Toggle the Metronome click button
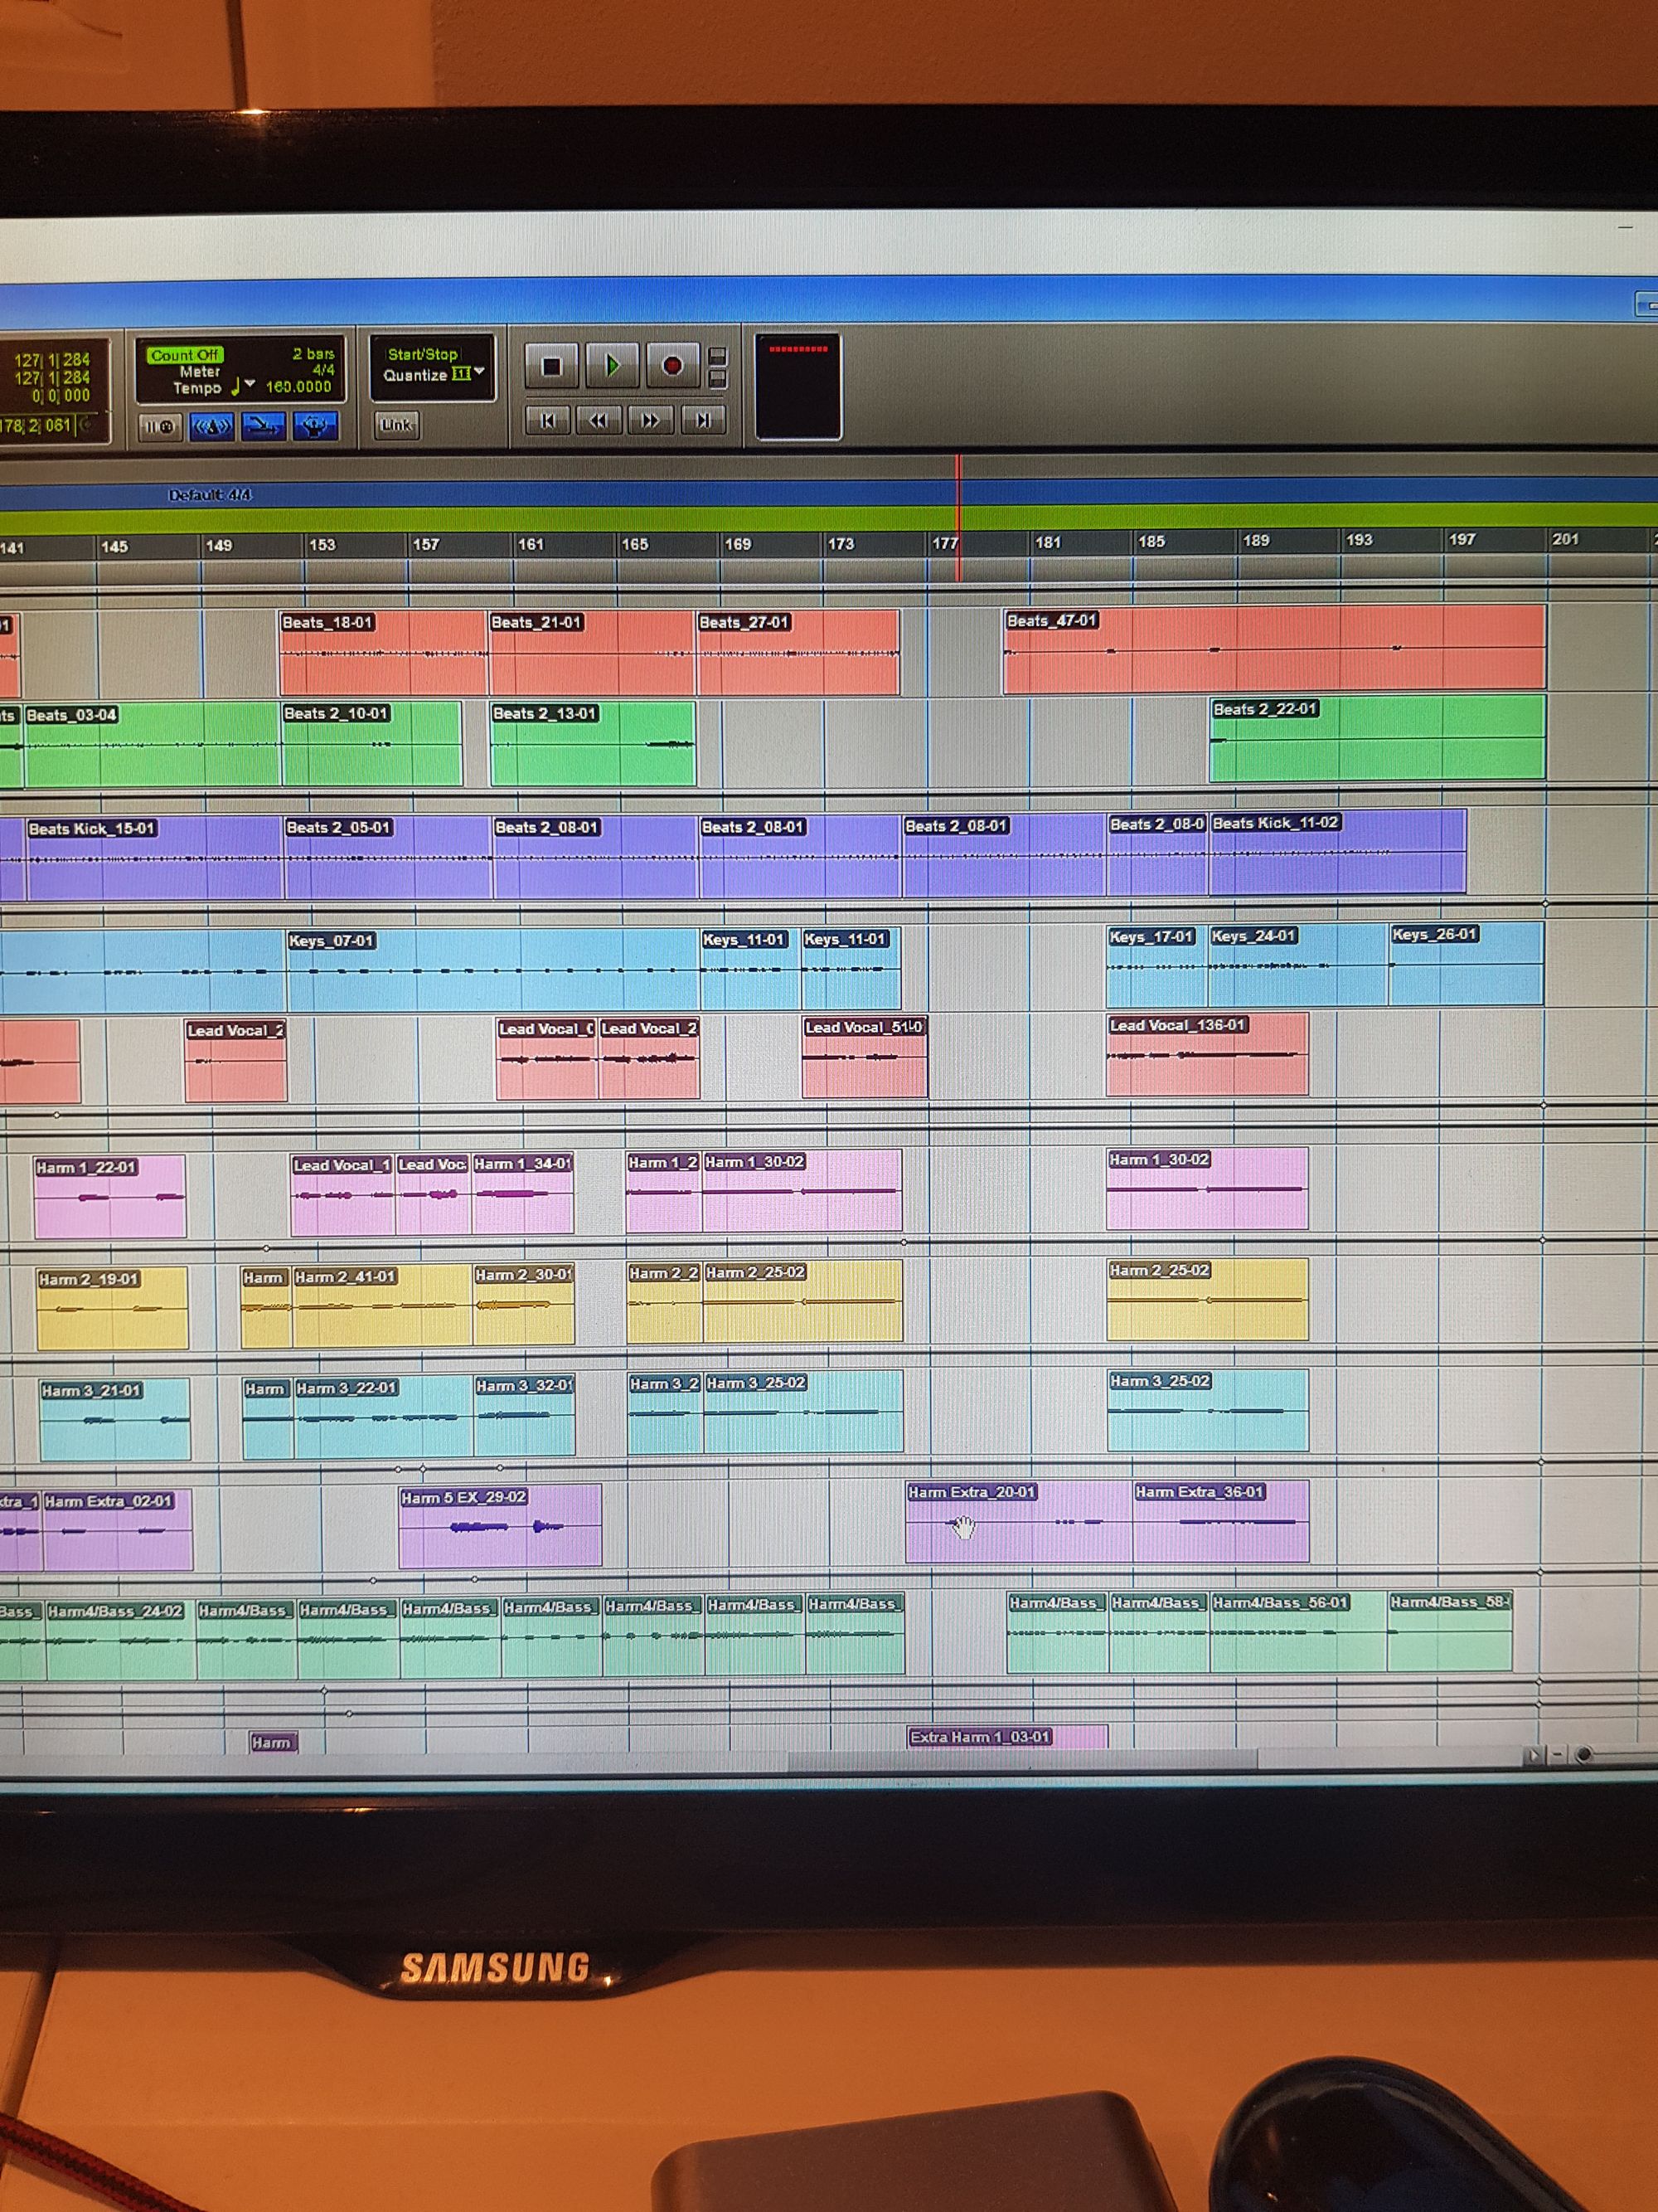The image size is (1658, 2212). coord(212,427)
